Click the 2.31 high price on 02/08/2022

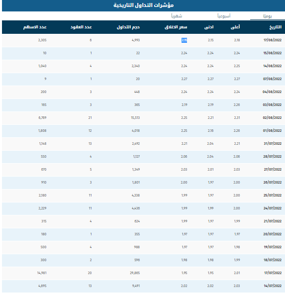pyautogui.click(x=237, y=118)
